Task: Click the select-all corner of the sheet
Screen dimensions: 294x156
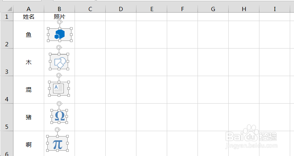Action: pyautogui.click(x=7, y=9)
